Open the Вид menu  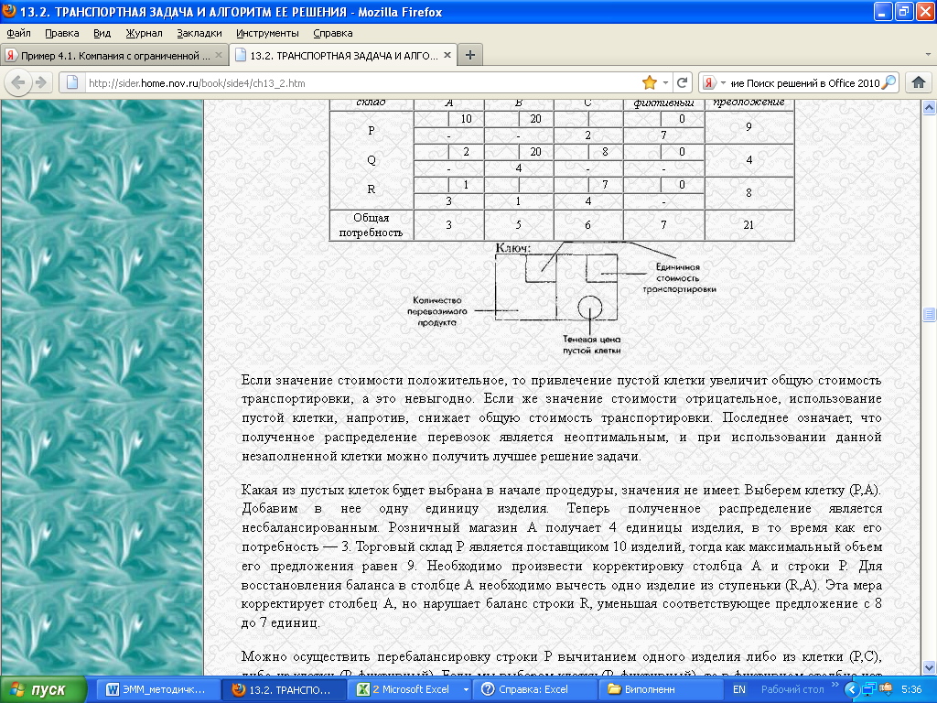coord(102,34)
